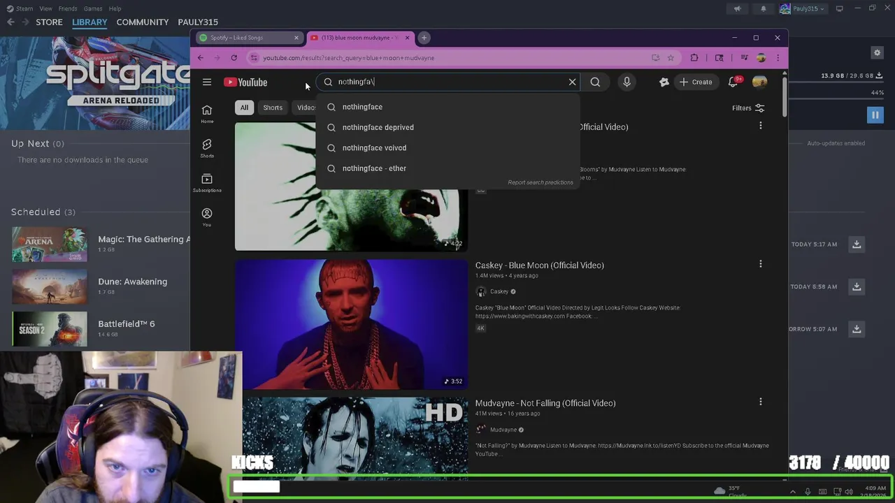This screenshot has width=895, height=503.
Task: Open Chrome three-dot menu
Action: click(x=778, y=58)
